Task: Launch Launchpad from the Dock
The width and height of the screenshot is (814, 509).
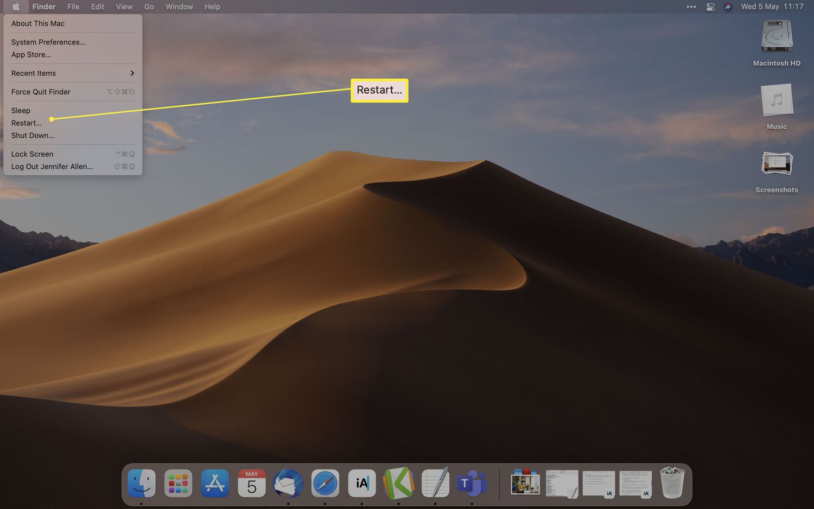Action: coord(178,483)
